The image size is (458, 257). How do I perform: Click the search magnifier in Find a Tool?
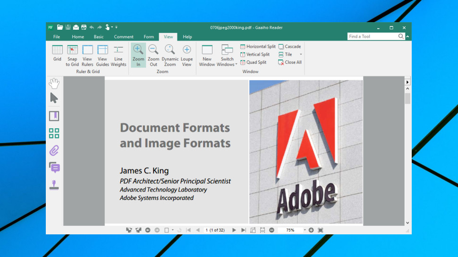click(x=401, y=36)
